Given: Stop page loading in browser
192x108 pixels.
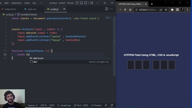Looking at the screenshot, I should tap(125, 10).
